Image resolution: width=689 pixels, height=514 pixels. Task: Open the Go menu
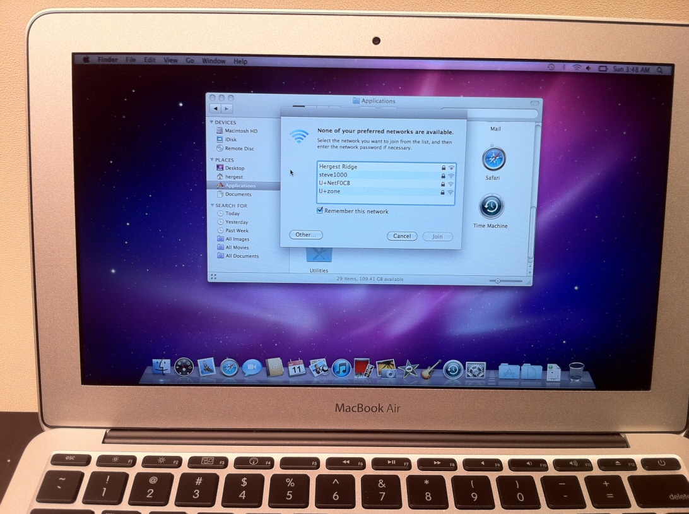point(190,61)
